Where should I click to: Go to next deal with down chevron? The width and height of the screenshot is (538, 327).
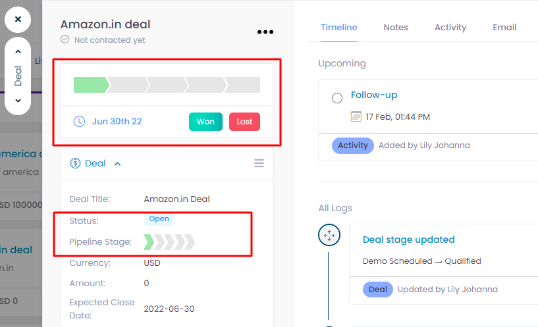[18, 101]
